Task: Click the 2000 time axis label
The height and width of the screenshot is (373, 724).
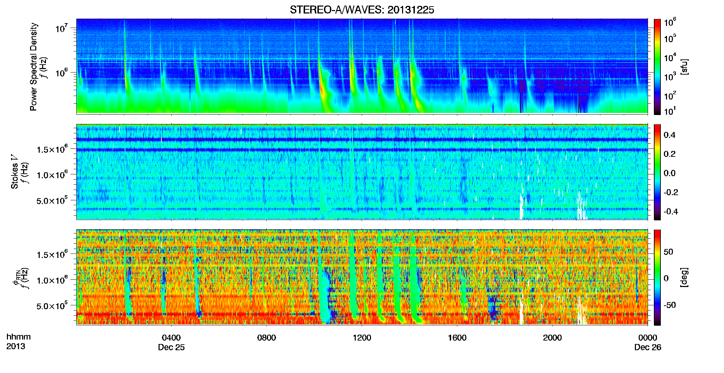Action: (x=552, y=338)
